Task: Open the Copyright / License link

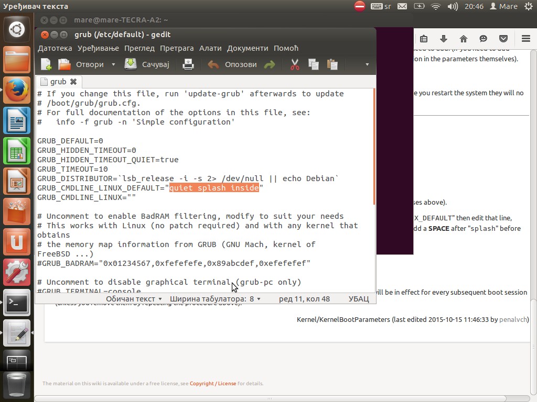Action: pos(213,384)
